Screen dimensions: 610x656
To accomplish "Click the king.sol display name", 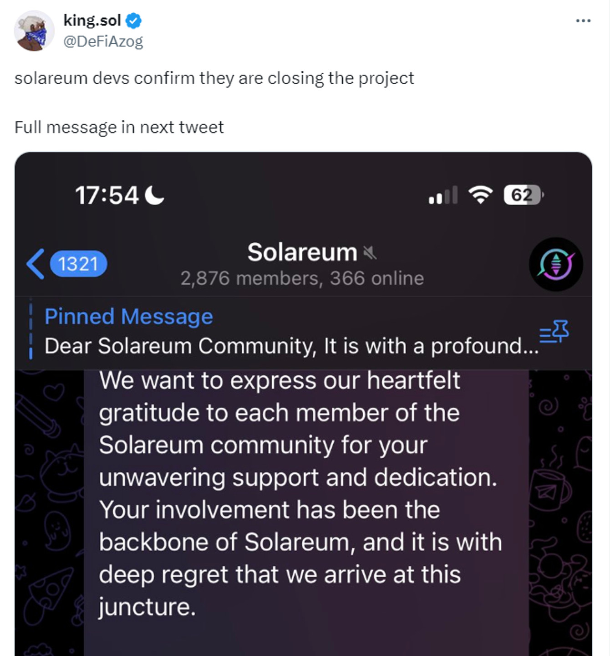I will coord(92,20).
